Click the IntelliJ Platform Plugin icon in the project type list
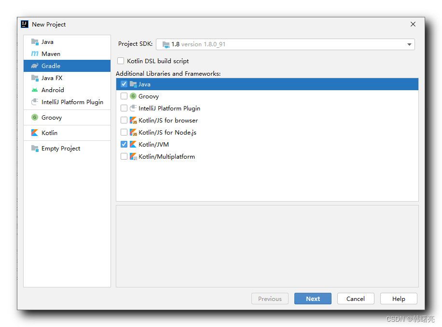 pyautogui.click(x=35, y=102)
